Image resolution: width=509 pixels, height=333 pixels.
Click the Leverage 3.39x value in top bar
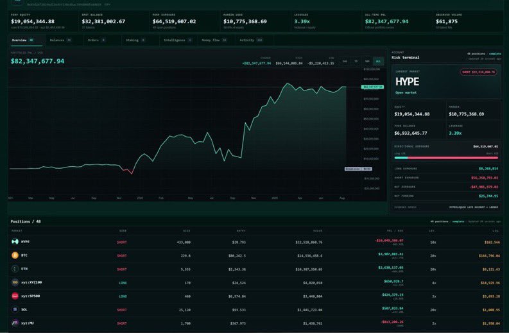pyautogui.click(x=302, y=21)
